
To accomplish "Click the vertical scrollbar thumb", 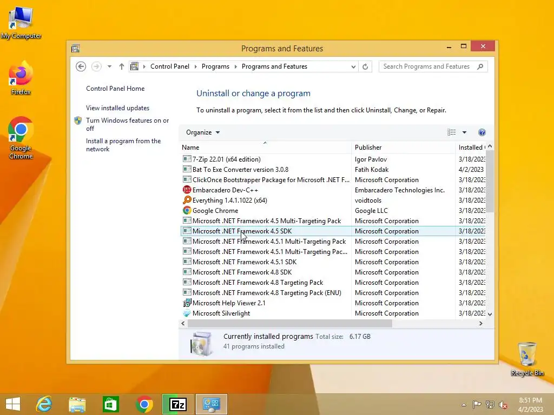I will point(490,182).
